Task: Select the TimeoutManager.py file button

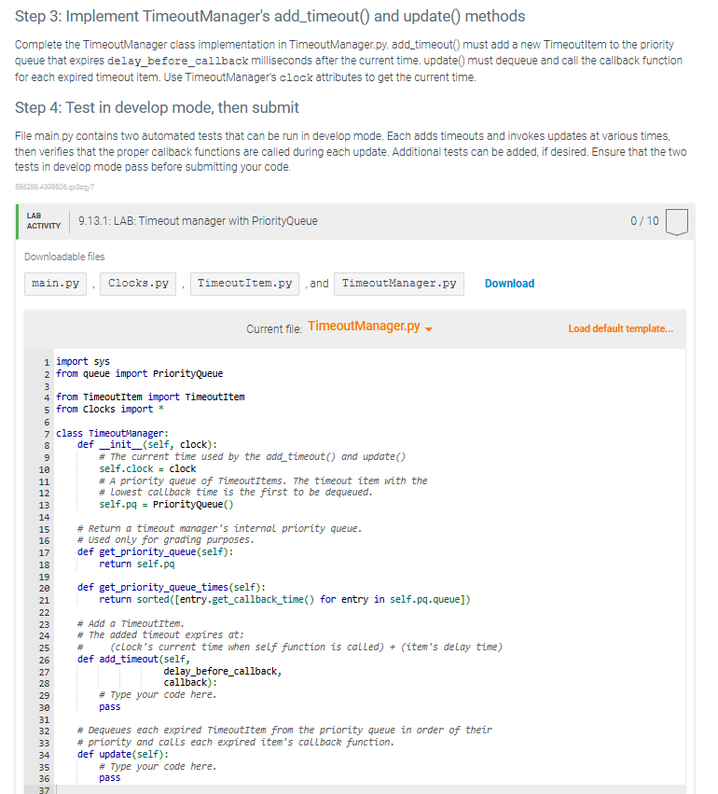Action: tap(398, 283)
